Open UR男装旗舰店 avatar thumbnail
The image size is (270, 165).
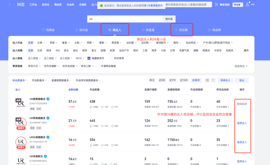point(21,123)
